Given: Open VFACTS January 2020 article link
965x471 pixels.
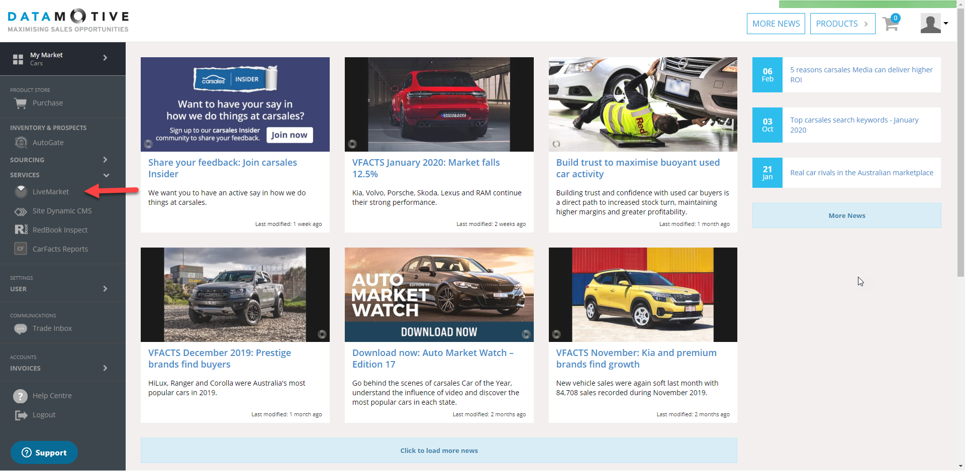Looking at the screenshot, I should tap(426, 168).
